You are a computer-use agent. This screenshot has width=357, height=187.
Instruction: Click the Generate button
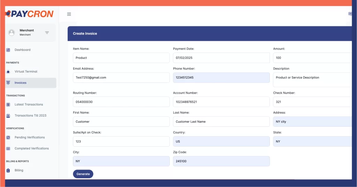[x=83, y=174]
